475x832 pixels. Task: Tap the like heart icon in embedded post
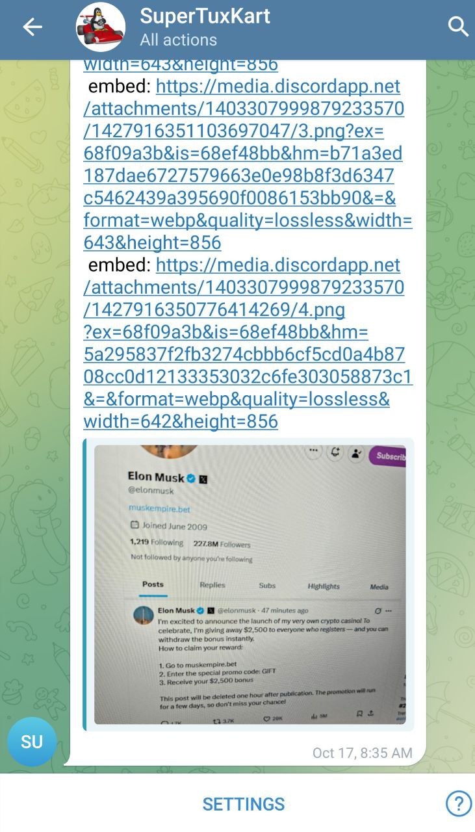[267, 719]
